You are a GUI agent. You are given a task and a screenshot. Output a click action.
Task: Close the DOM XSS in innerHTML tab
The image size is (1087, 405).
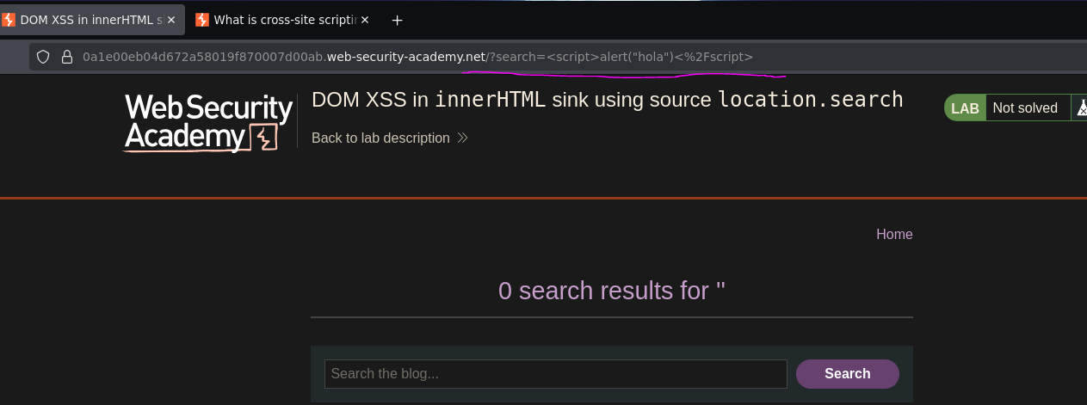[x=170, y=20]
